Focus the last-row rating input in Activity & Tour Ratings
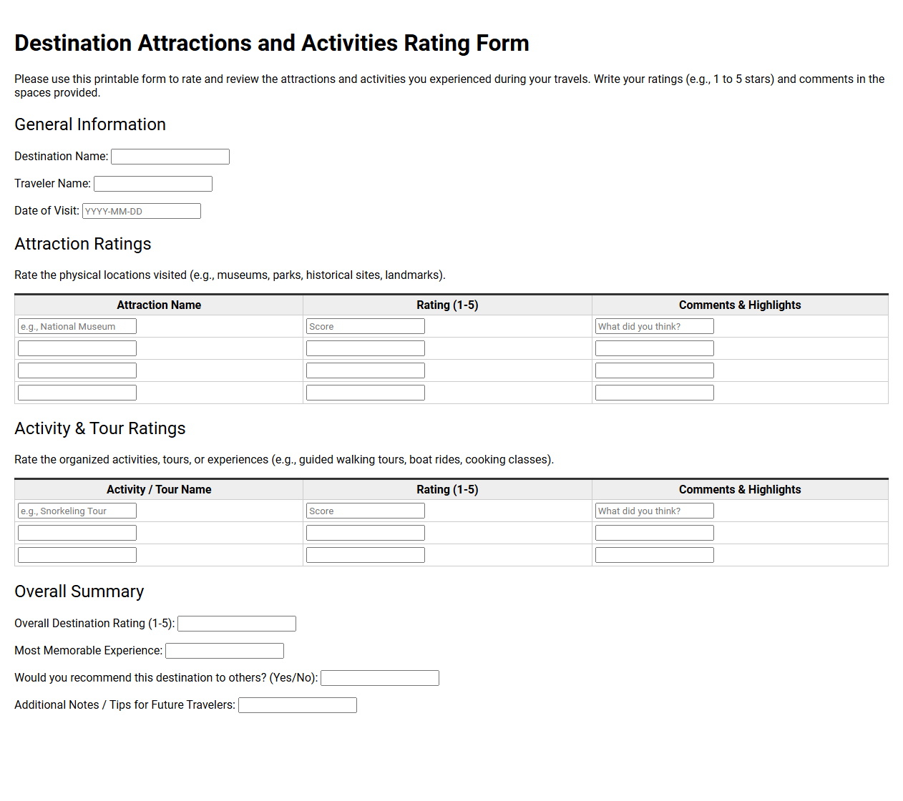This screenshot has width=903, height=801. pos(366,555)
